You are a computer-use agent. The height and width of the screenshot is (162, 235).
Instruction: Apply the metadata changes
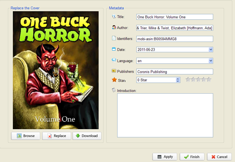tap(164, 157)
